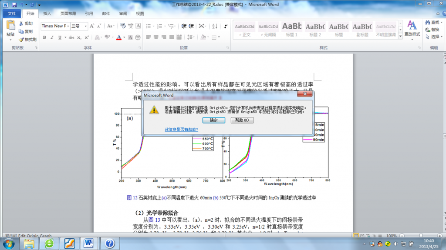Toggle subscript formatting
The image size is (446, 250).
point(79,37)
